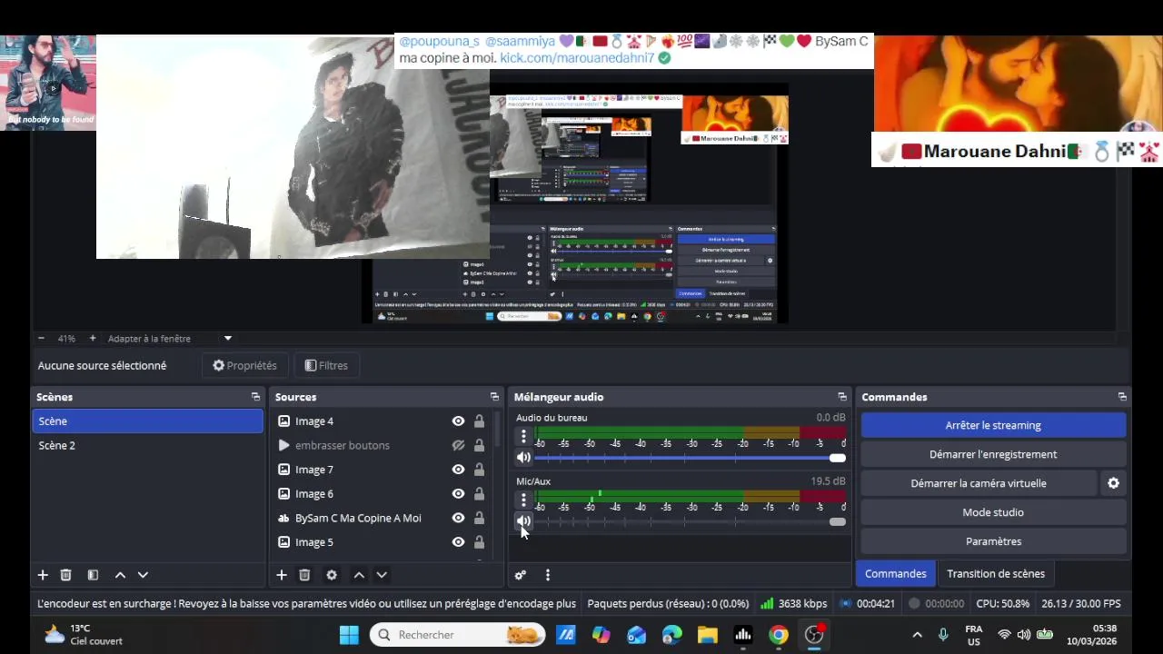Zoom in the preview with the plus icon

pyautogui.click(x=92, y=338)
